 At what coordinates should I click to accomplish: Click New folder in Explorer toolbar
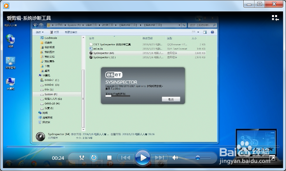(71, 32)
